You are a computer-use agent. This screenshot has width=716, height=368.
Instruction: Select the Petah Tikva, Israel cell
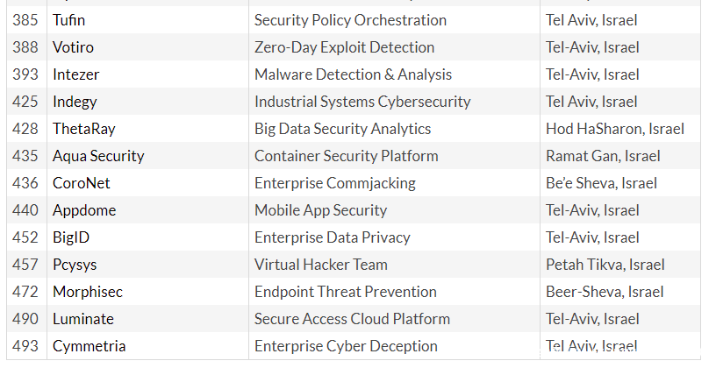[x=605, y=265]
